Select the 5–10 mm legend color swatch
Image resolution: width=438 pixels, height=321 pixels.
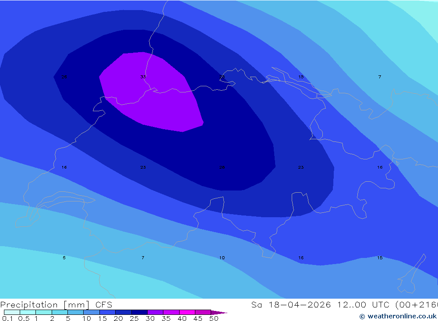75,312
